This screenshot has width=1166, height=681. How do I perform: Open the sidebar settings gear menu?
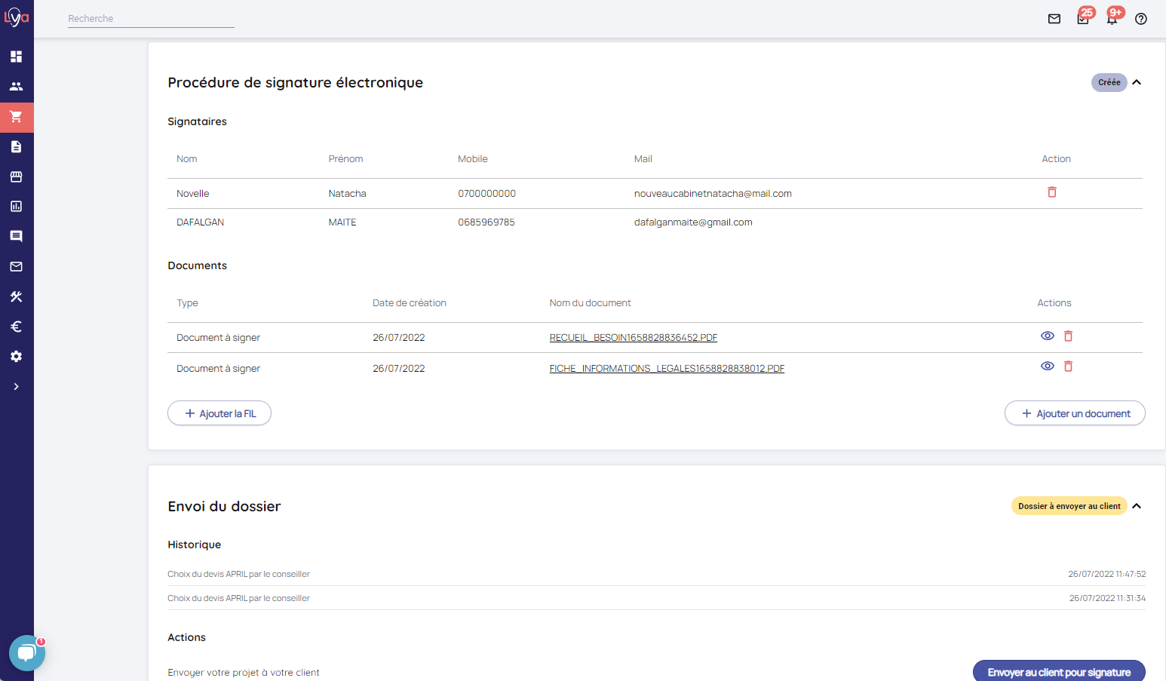(16, 357)
